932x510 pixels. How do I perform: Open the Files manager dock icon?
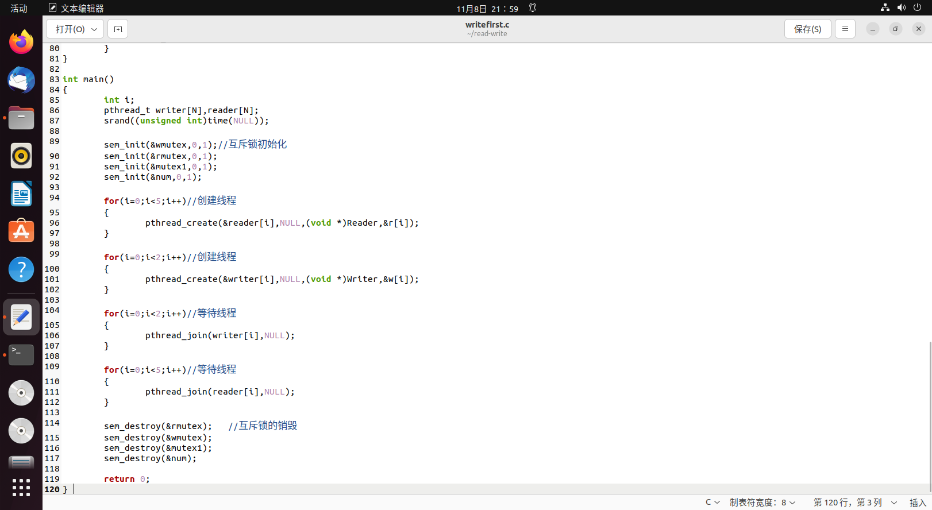coord(21,118)
